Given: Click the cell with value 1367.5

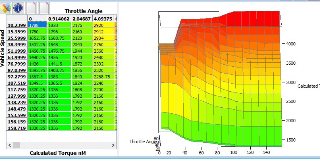Looking at the screenshot, I should click(37, 77).
